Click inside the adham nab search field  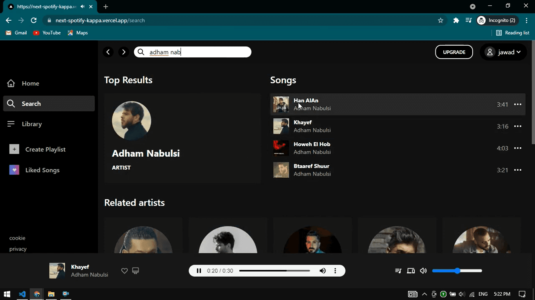pyautogui.click(x=193, y=52)
